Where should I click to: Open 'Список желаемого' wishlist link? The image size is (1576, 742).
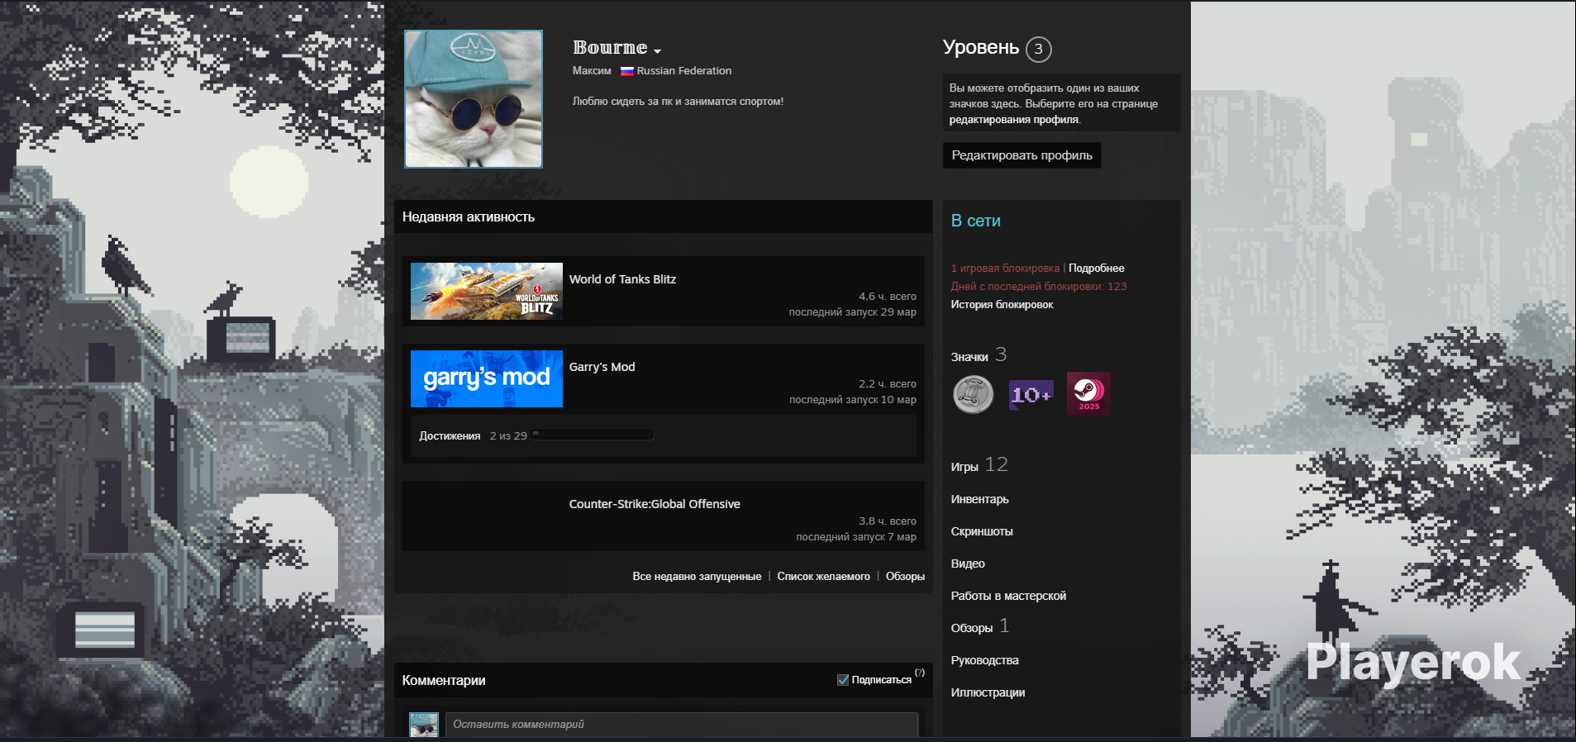pyautogui.click(x=823, y=577)
